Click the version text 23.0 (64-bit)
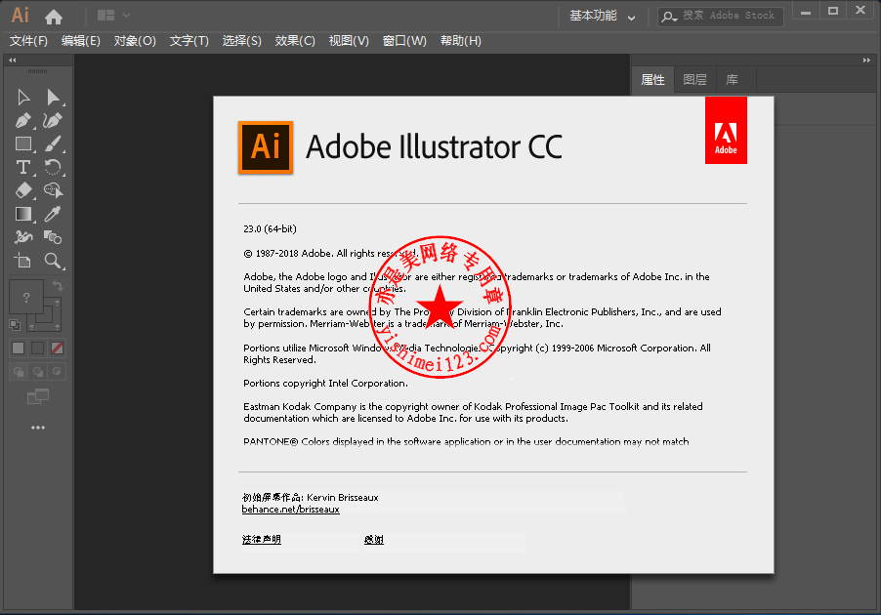 (x=270, y=229)
